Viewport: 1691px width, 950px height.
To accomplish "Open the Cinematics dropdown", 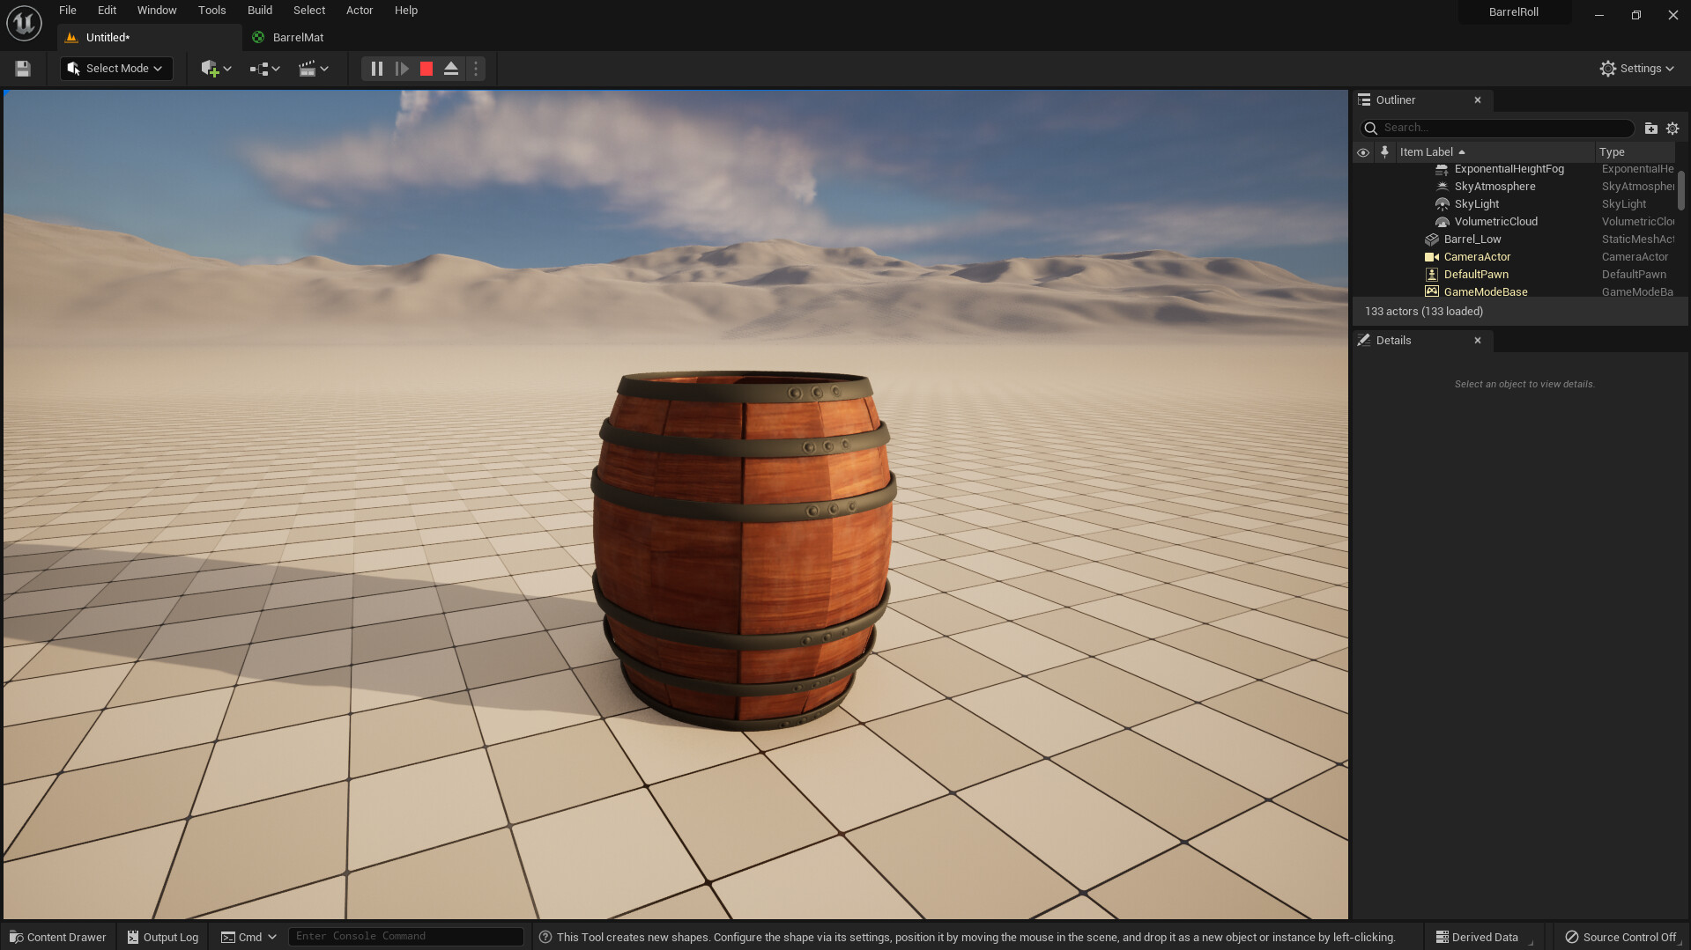I will (313, 68).
